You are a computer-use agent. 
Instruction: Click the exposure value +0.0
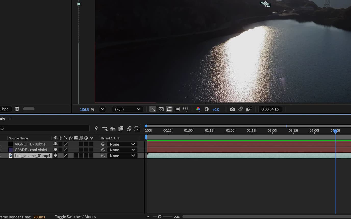click(x=216, y=109)
